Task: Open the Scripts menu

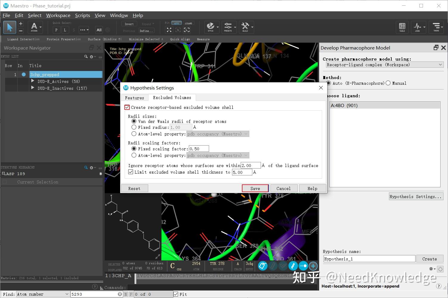Action: (x=82, y=15)
